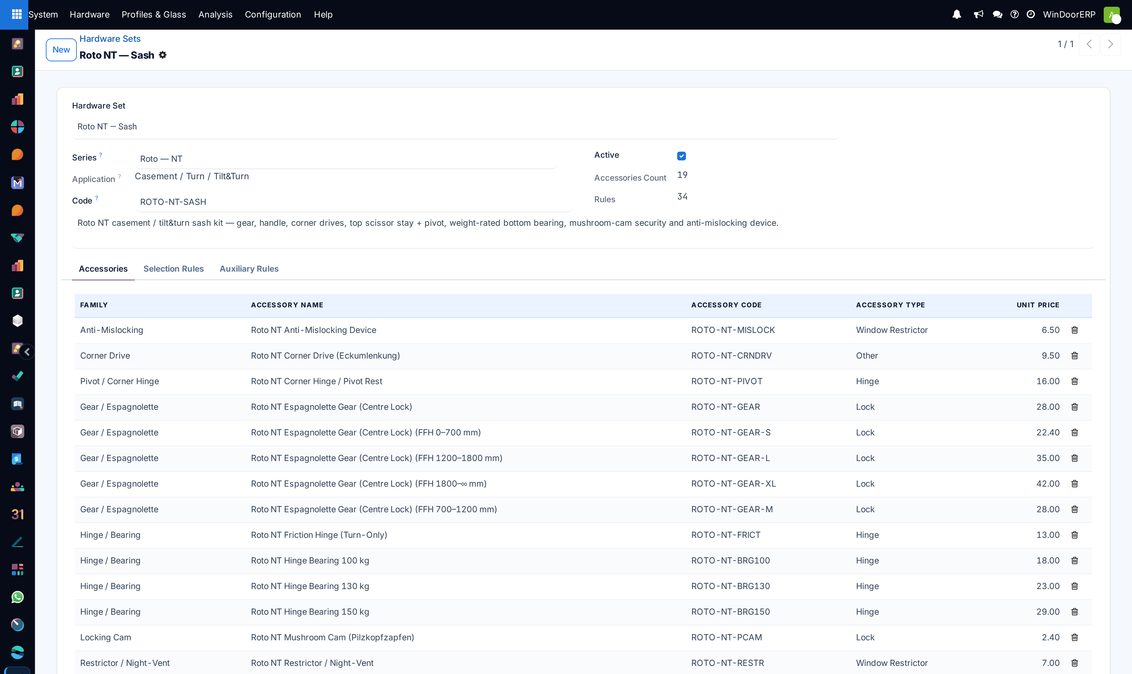Open the blue M app in sidebar
The width and height of the screenshot is (1132, 674).
(x=17, y=183)
